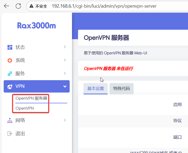Screen dimensions: 188x153
Task: Expand the 系统 menu arrow
Action: [65, 60]
